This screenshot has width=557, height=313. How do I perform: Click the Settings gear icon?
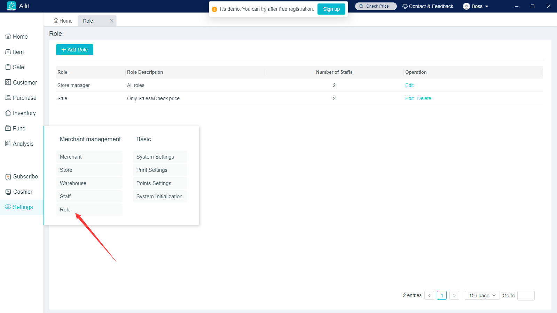(8, 207)
